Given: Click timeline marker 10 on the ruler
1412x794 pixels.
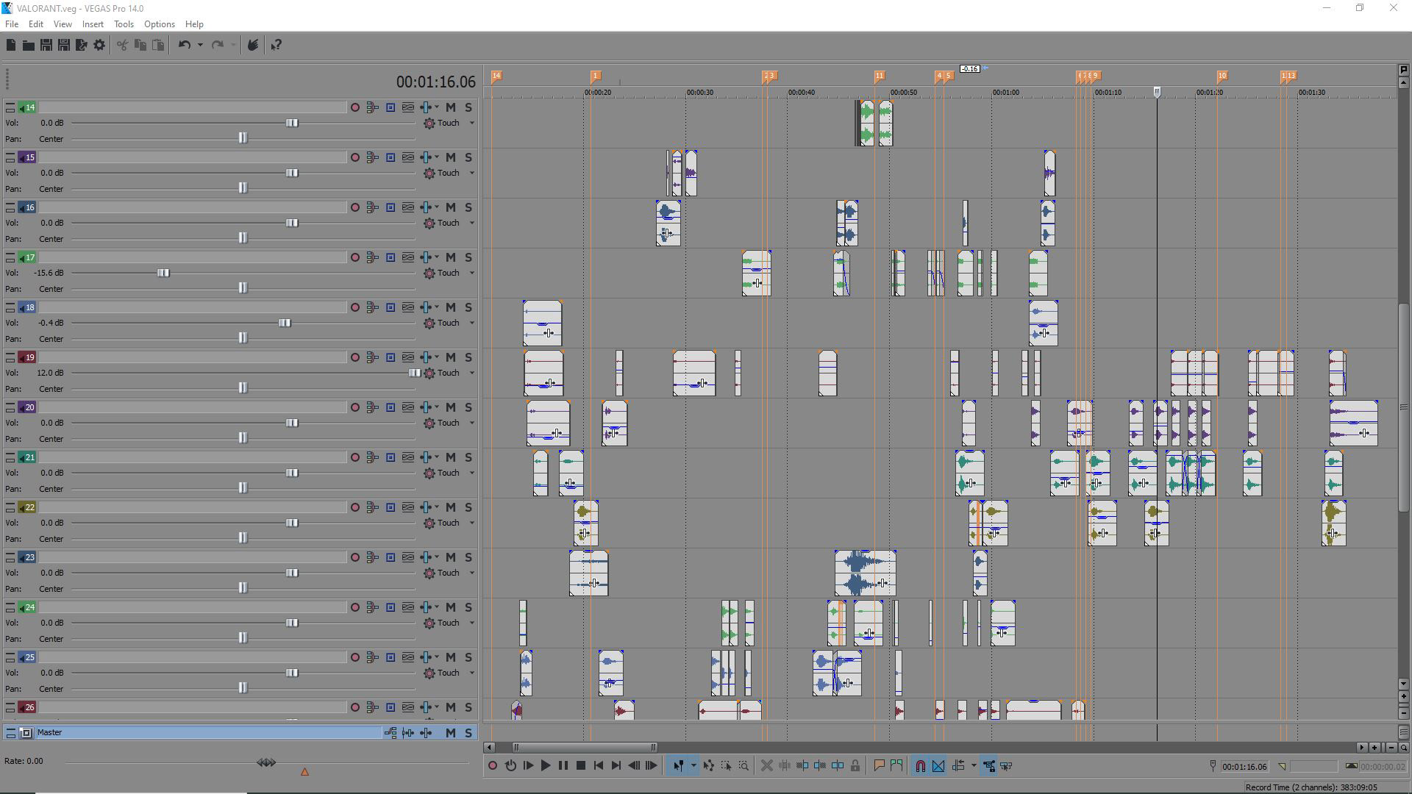Looking at the screenshot, I should (x=1222, y=76).
